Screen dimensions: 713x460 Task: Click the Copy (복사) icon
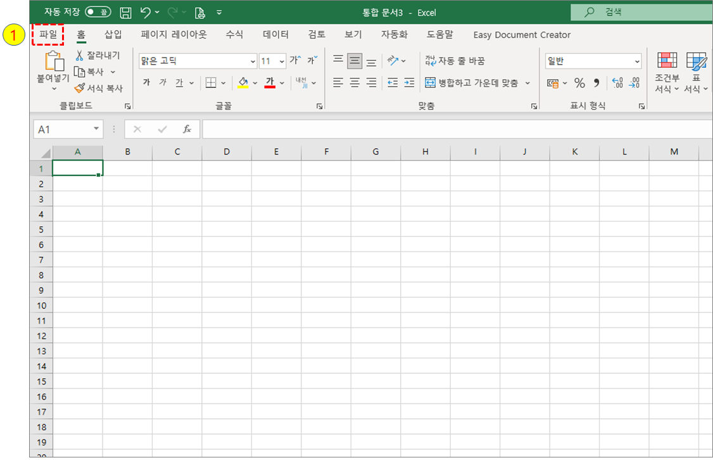click(80, 72)
